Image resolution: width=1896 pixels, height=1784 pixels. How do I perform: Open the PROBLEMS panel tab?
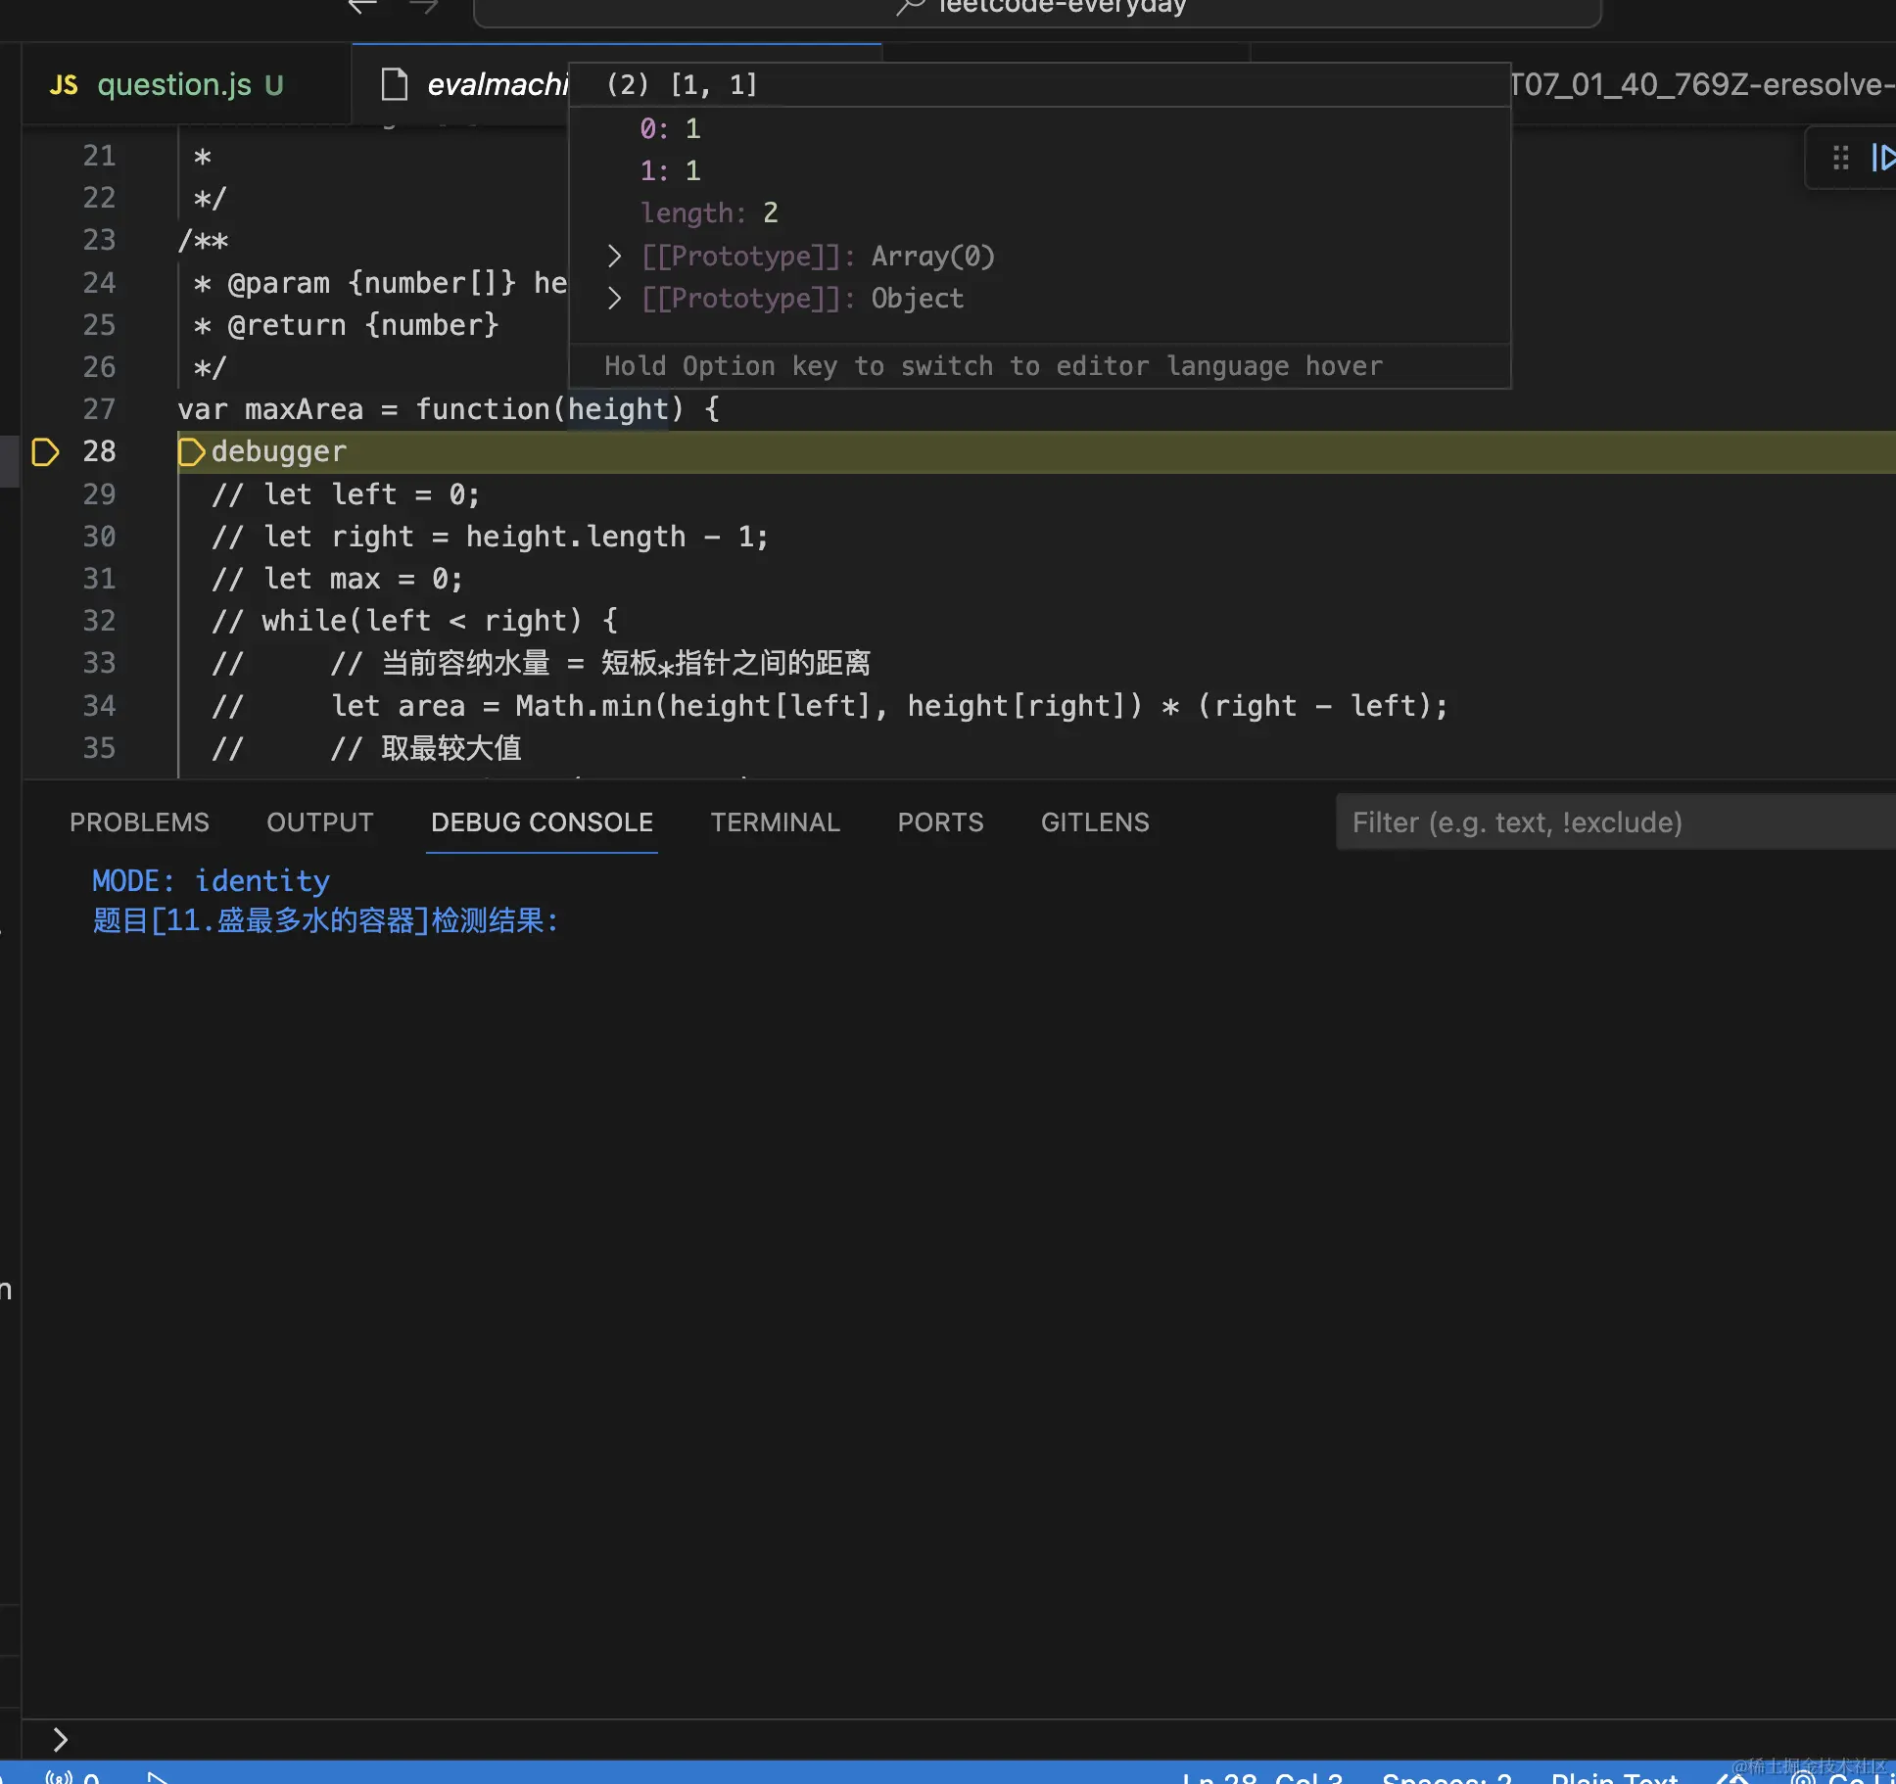[139, 822]
